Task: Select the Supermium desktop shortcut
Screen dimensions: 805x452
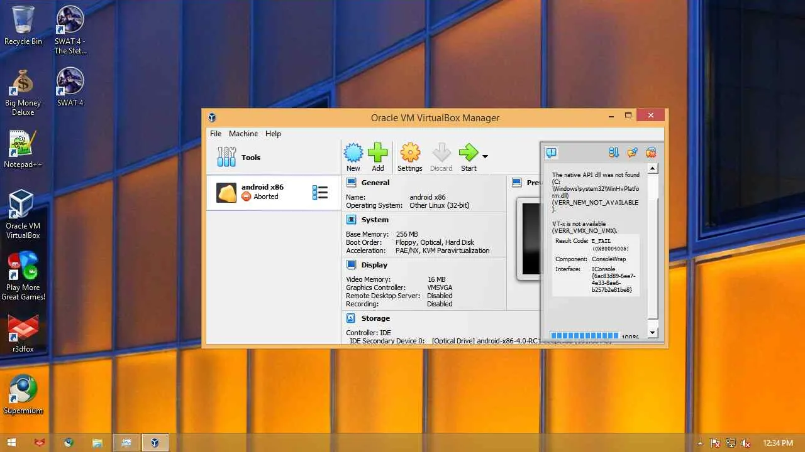Action: 23,395
